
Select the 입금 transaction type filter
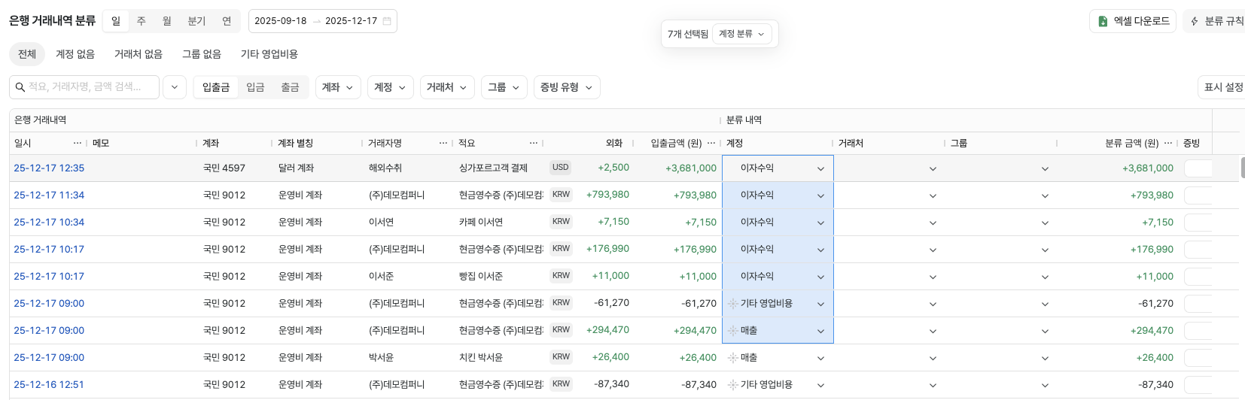(x=255, y=87)
